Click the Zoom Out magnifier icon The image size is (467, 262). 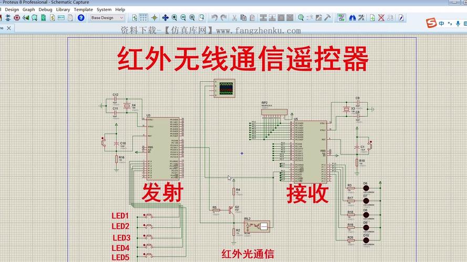[x=183, y=18]
